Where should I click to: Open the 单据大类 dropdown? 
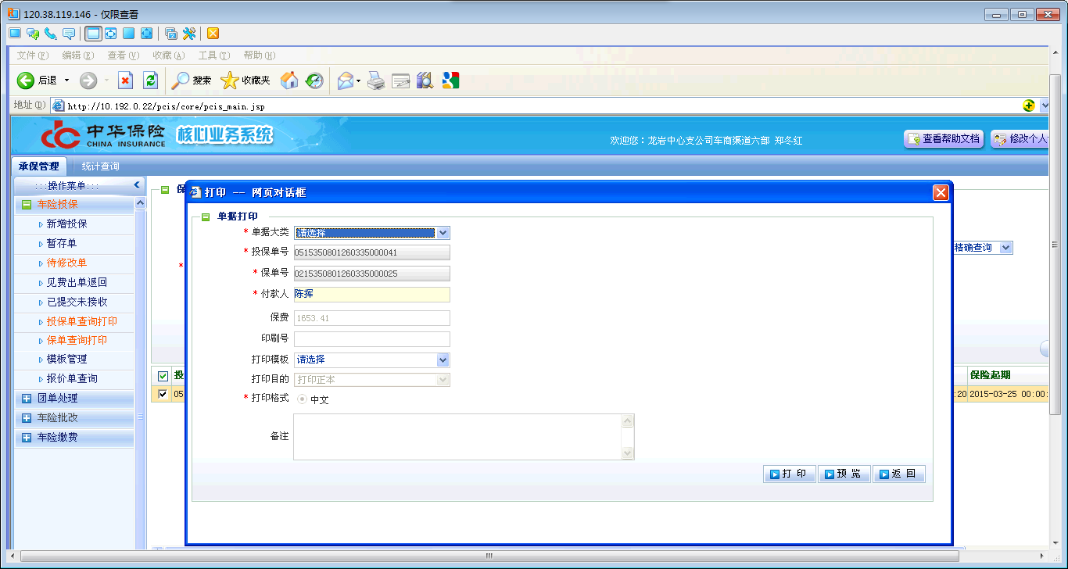[371, 233]
